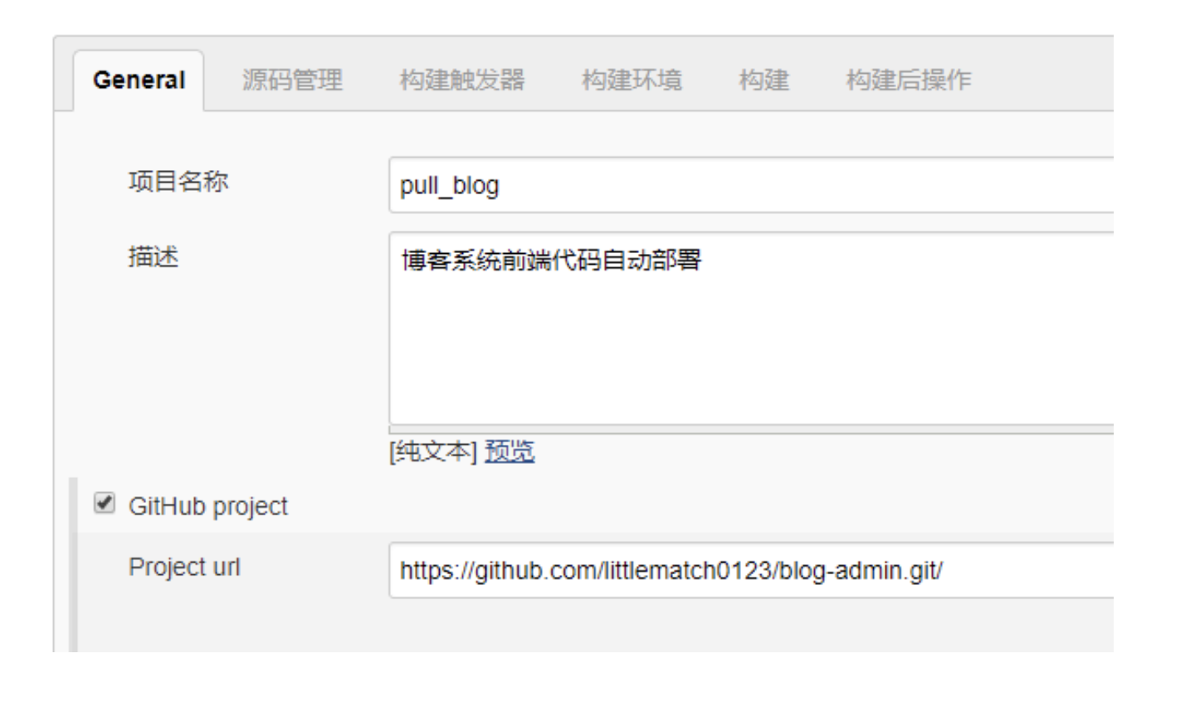
Task: Focus the 项目名称 field containing pull_blog
Action: click(751, 185)
